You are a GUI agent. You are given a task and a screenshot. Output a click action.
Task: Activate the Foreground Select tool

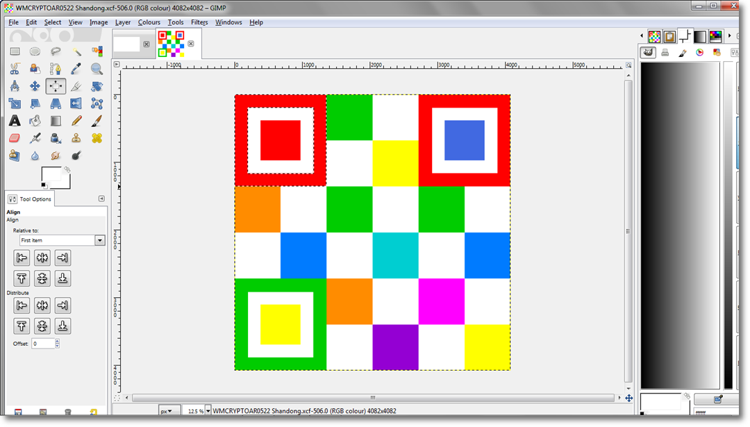(35, 69)
